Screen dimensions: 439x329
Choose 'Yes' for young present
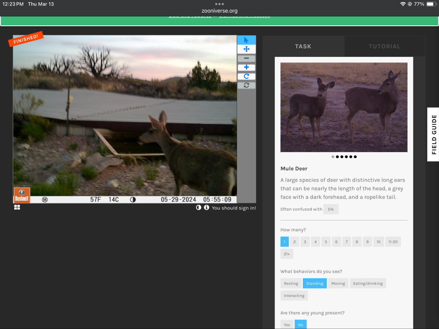pos(287,325)
